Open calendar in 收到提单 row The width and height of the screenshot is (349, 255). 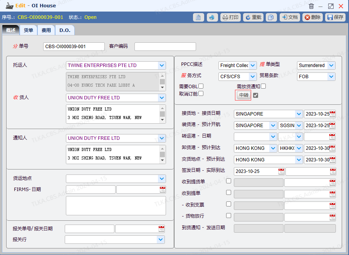pos(332,194)
